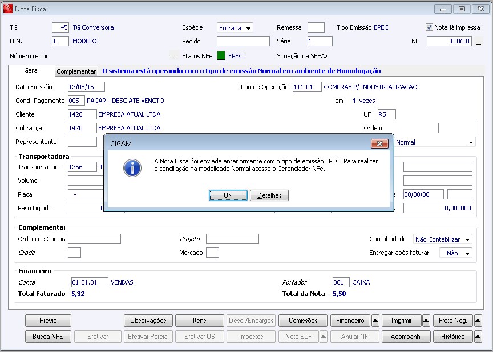This screenshot has width=493, height=352.
Task: Click the blue information icon in dialog
Action: click(x=132, y=168)
